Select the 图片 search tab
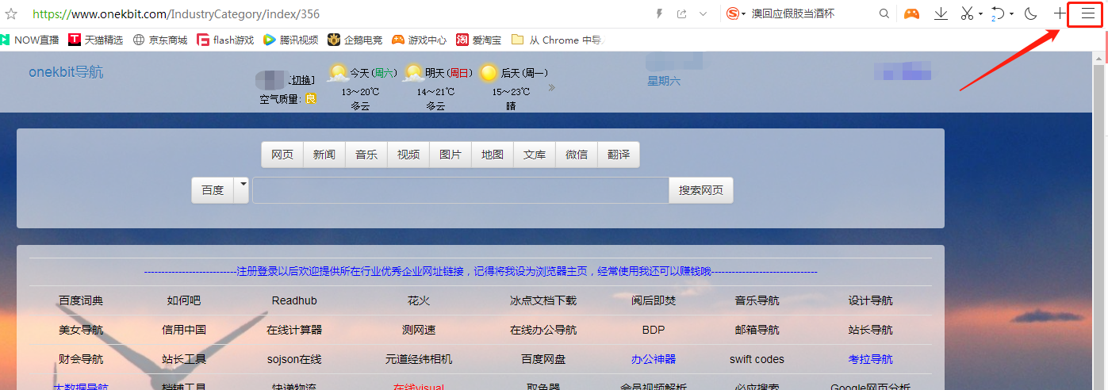 (450, 155)
